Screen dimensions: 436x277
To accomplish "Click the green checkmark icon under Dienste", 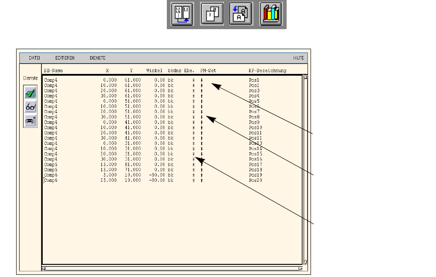I will tap(30, 93).
